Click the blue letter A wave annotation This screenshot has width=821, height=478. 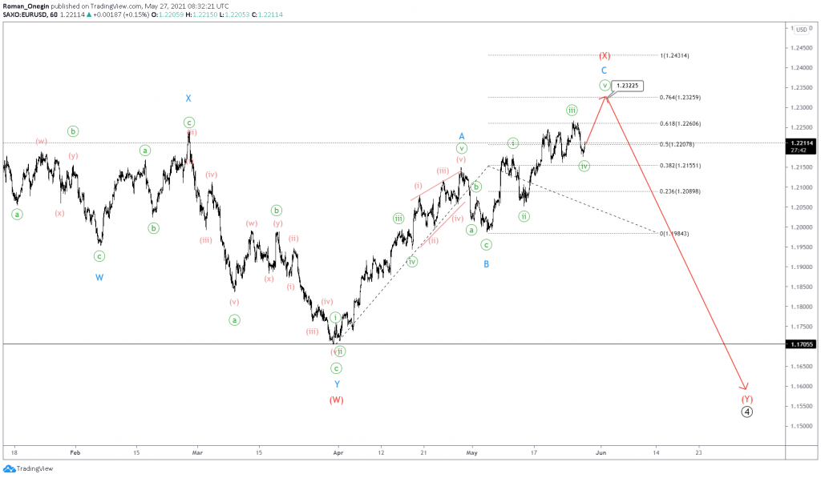(x=460, y=135)
